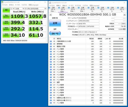The height and width of the screenshot is (107, 128).
Task: Open CrystalDiskMark テーマ(T) menu
Action: point(18,5)
